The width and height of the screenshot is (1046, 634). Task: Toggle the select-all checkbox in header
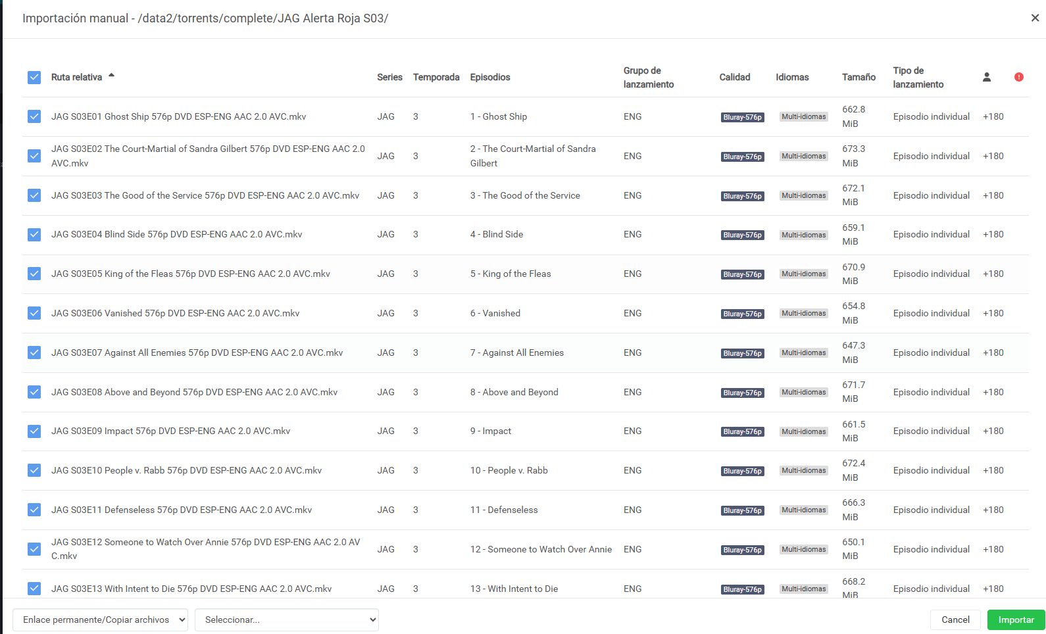pyautogui.click(x=34, y=78)
